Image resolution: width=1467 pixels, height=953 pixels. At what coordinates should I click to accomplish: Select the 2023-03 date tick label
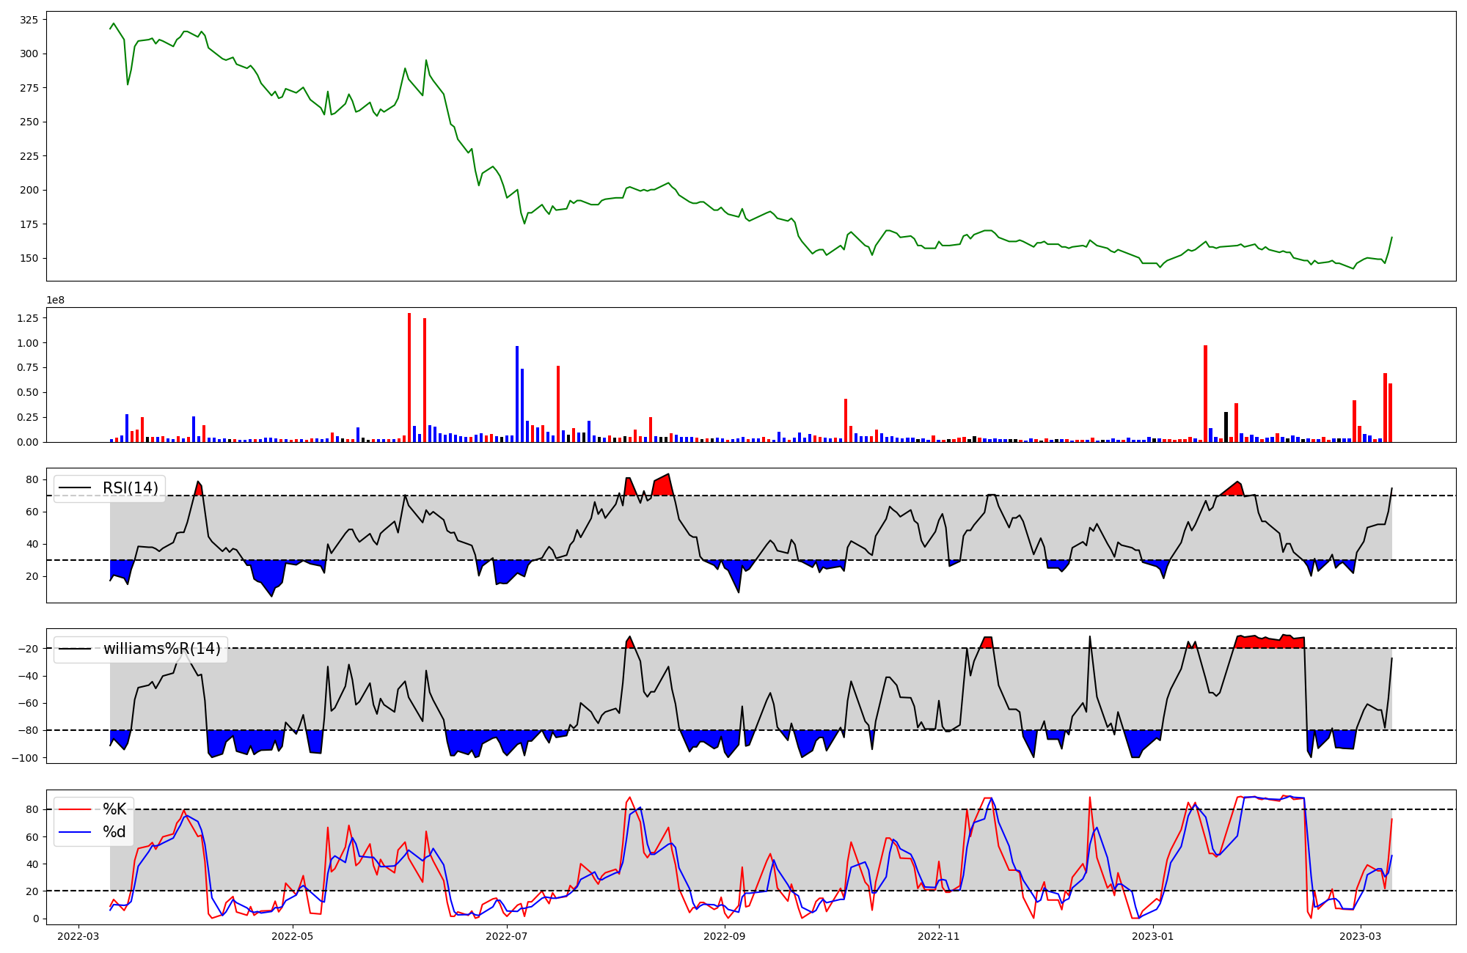[1361, 936]
